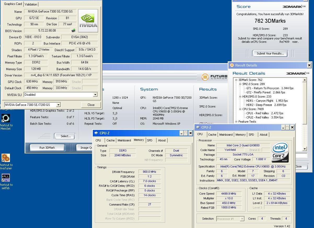Select the RivaTuner desktop shortcut icon

(5, 158)
